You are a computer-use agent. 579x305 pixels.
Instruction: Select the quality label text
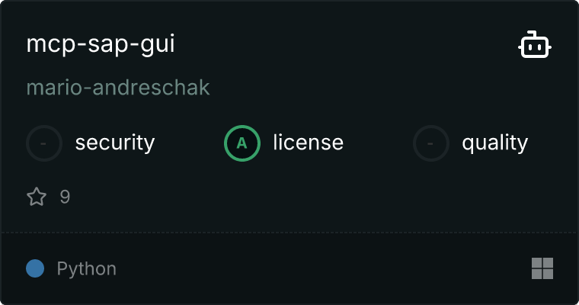[494, 143]
